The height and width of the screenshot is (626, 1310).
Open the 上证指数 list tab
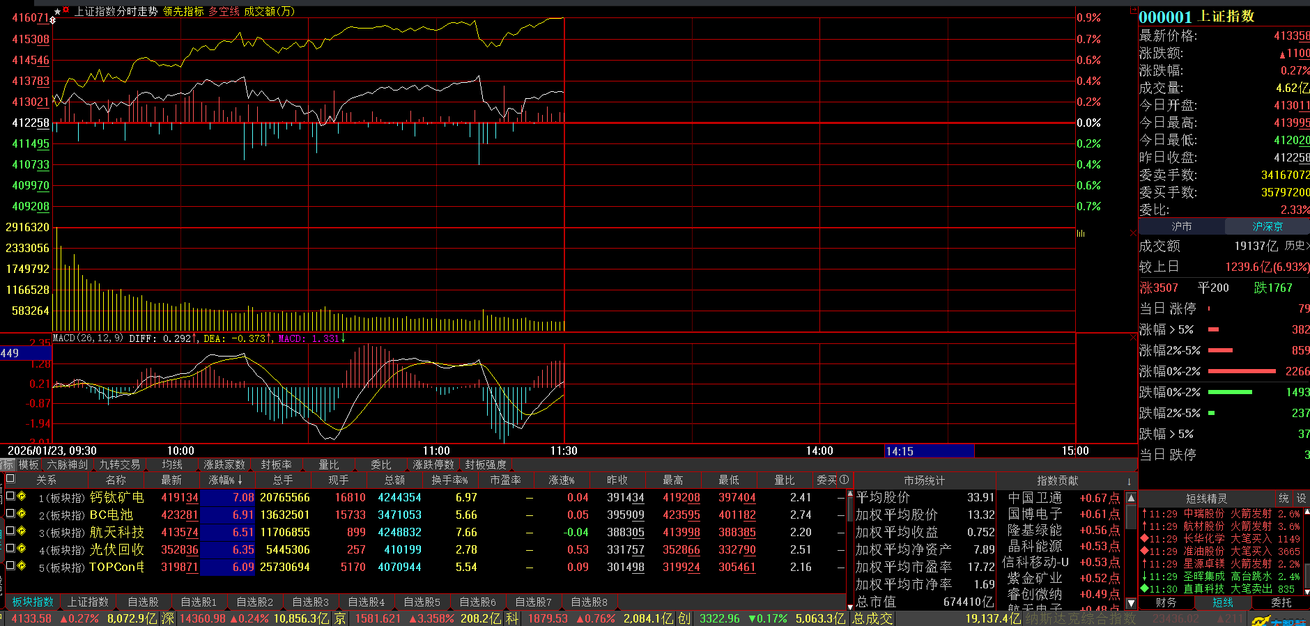[x=88, y=602]
